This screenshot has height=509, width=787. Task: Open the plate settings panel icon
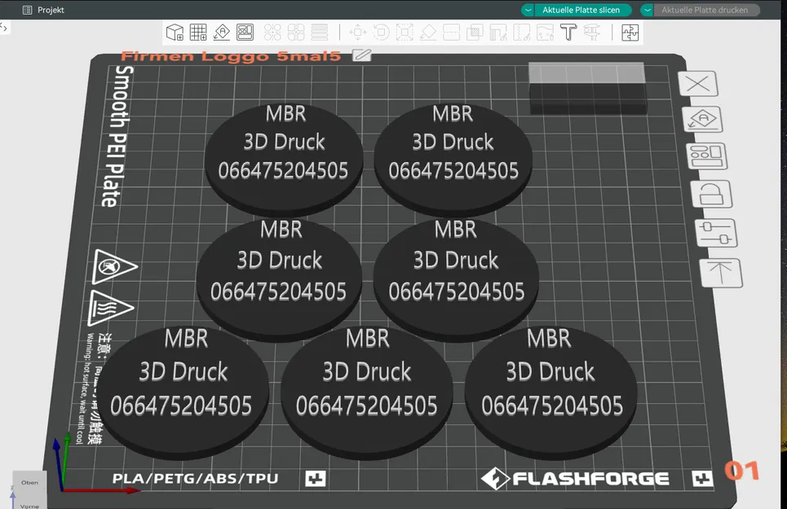point(708,156)
